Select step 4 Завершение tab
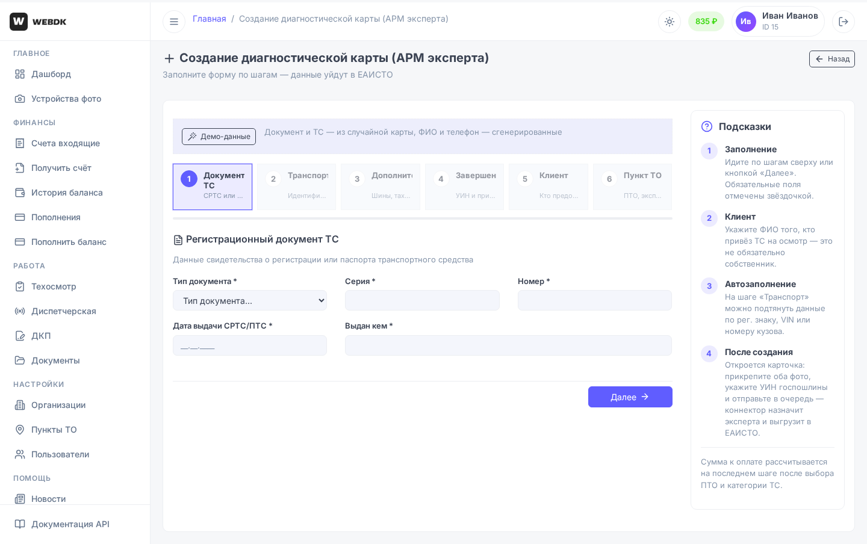Viewport: 867px width, 544px height. click(464, 187)
